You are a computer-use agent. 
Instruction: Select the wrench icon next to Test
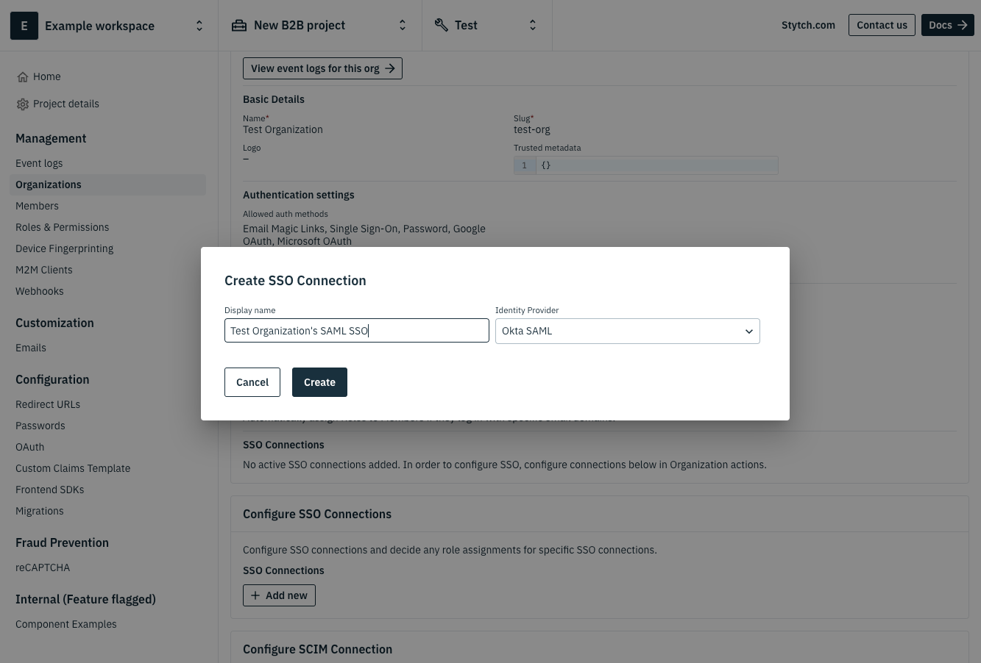pyautogui.click(x=442, y=24)
